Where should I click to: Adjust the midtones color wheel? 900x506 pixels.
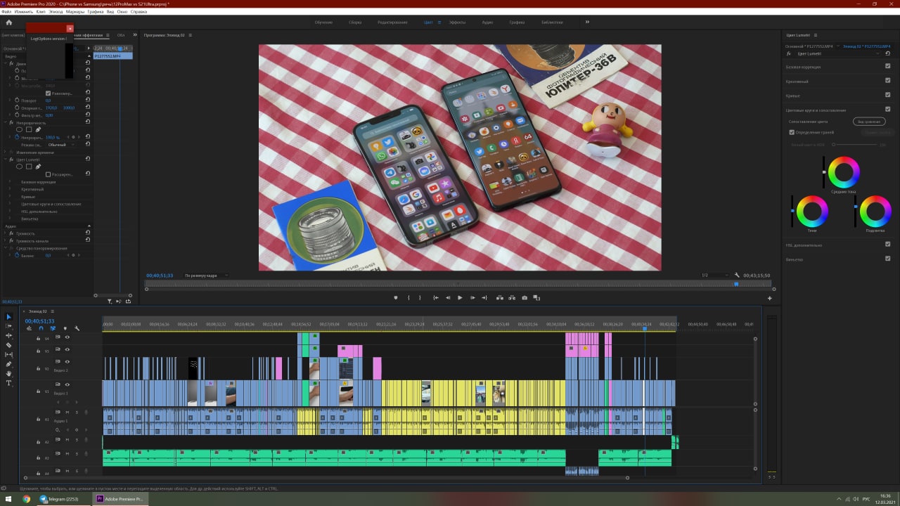click(844, 172)
